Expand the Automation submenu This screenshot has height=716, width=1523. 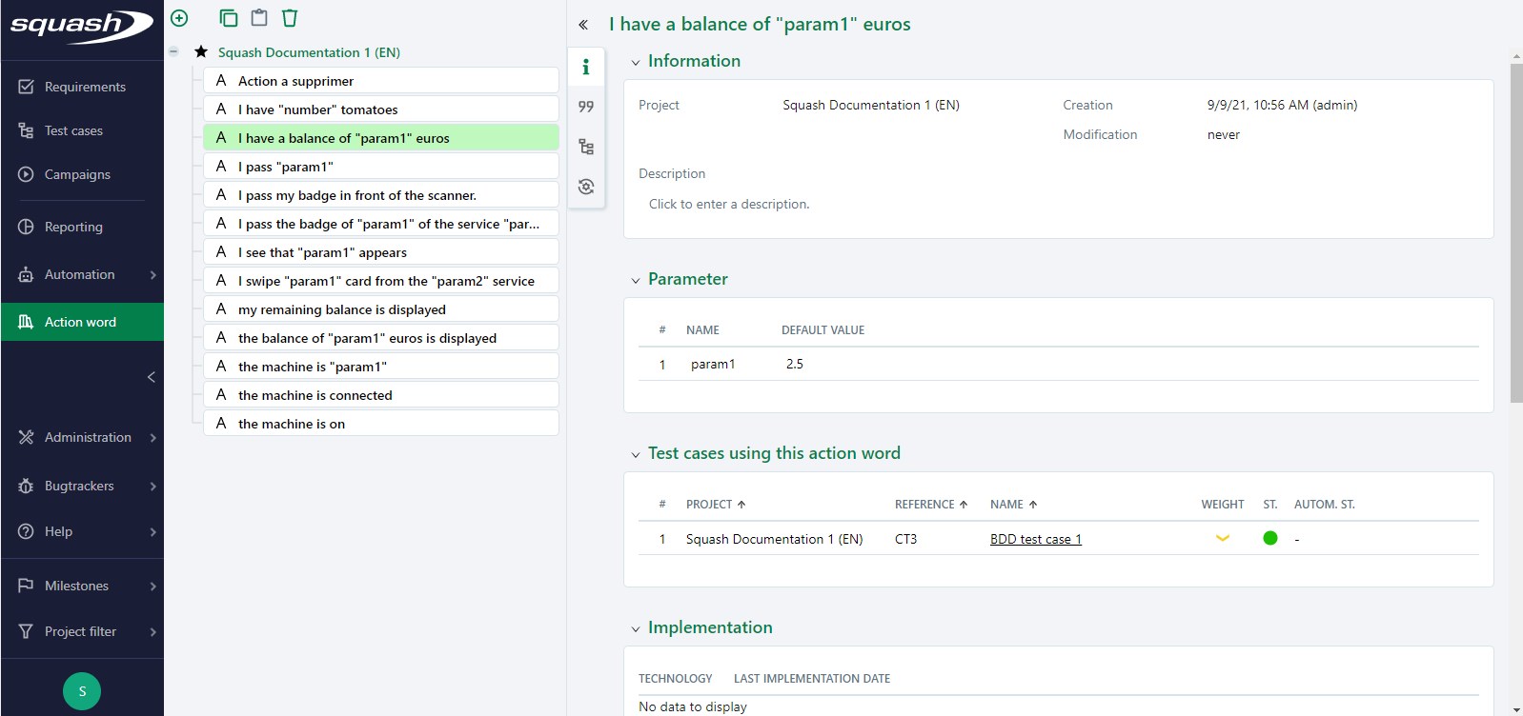point(152,275)
